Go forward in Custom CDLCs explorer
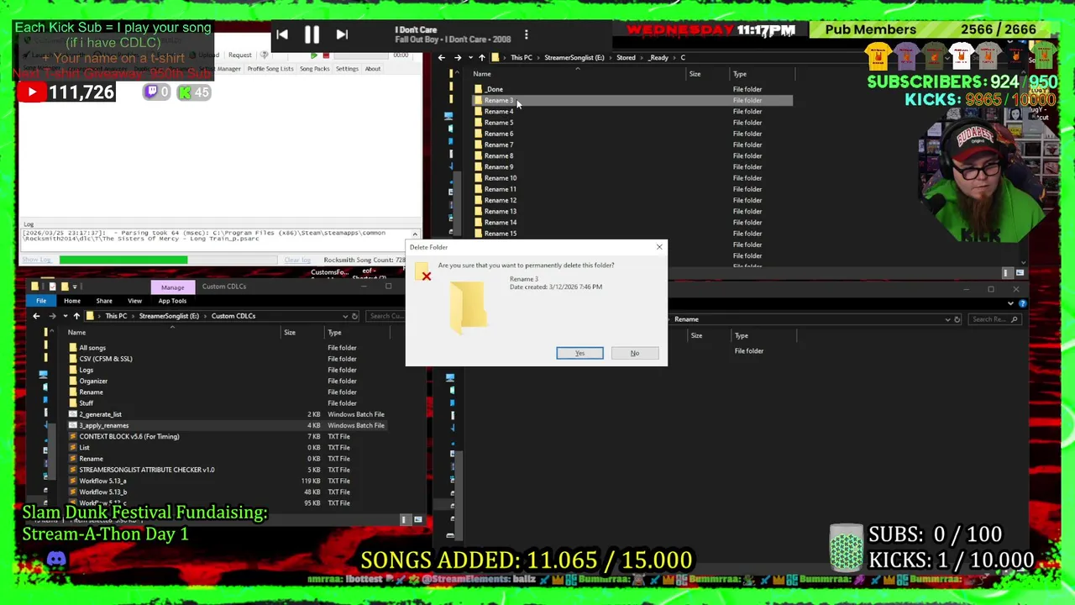The height and width of the screenshot is (605, 1075). [53, 316]
